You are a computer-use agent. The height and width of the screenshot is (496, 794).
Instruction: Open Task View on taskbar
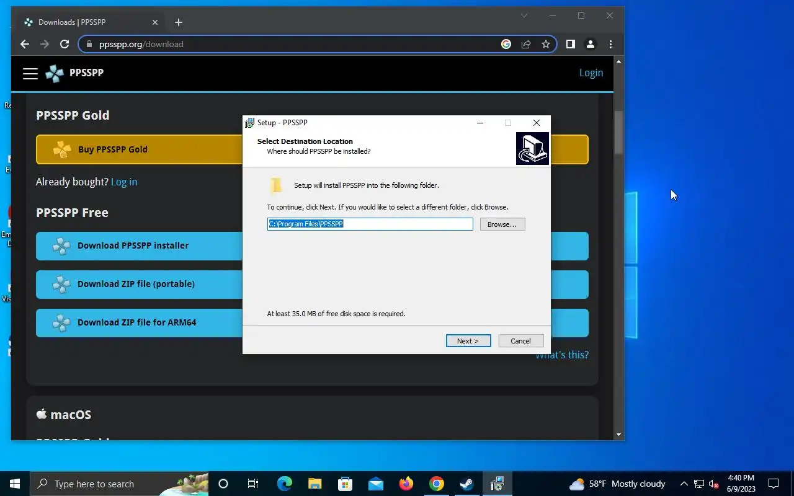point(253,484)
